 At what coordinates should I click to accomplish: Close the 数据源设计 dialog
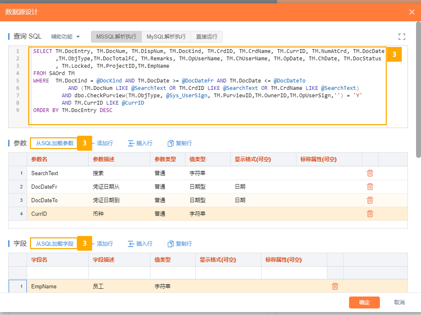[x=412, y=12]
